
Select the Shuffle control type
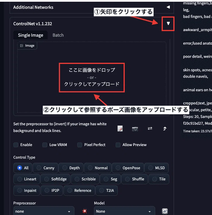point(134,179)
